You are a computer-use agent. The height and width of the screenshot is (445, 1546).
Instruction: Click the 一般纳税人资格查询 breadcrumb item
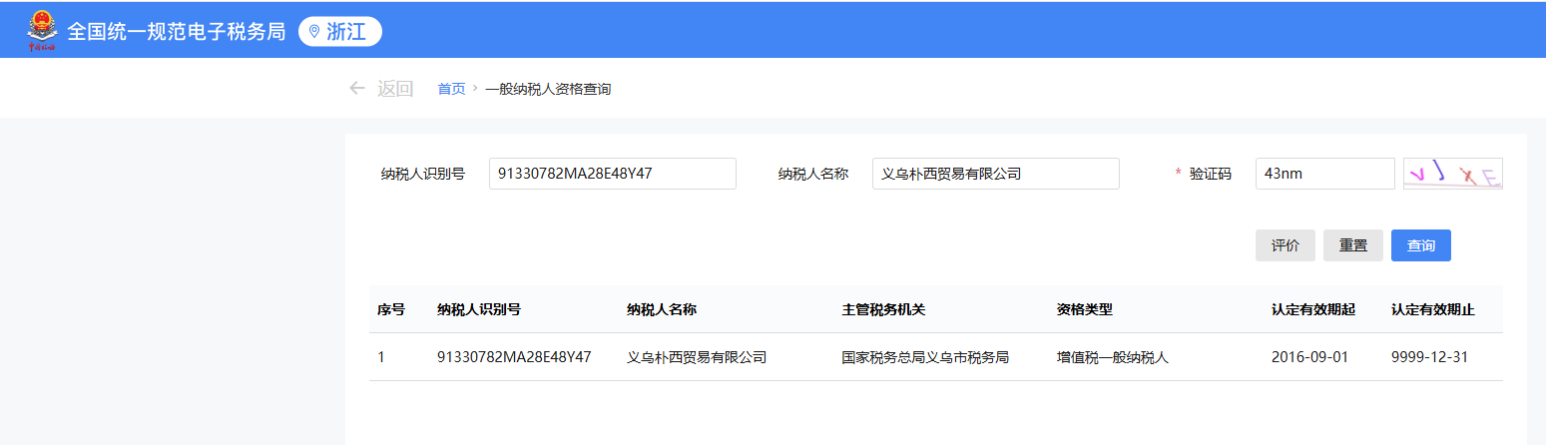(x=548, y=89)
